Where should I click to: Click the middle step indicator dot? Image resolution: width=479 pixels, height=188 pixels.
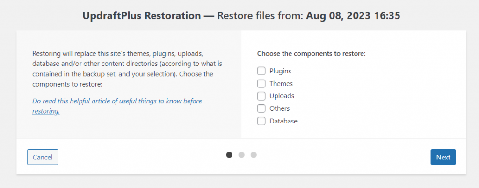(241, 155)
